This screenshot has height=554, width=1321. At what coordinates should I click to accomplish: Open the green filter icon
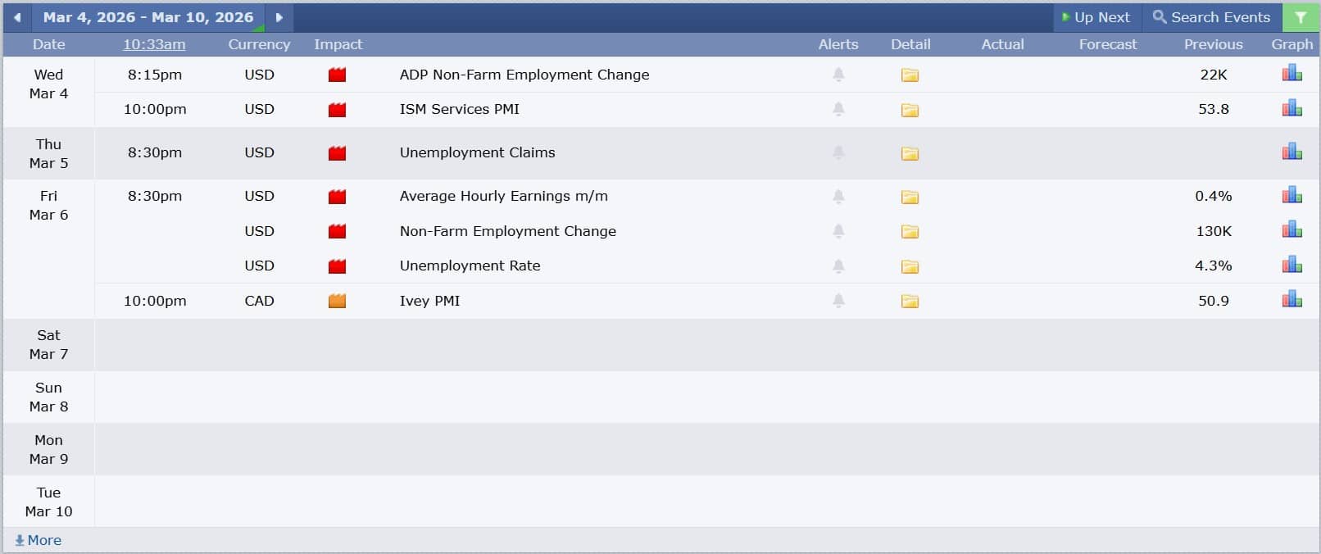pyautogui.click(x=1300, y=17)
